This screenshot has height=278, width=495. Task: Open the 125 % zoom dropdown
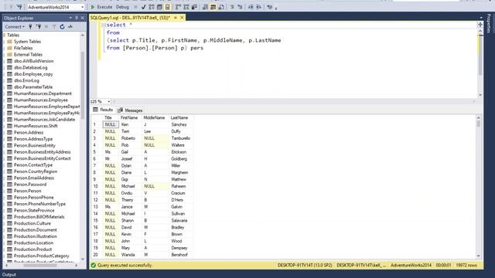[x=108, y=101]
